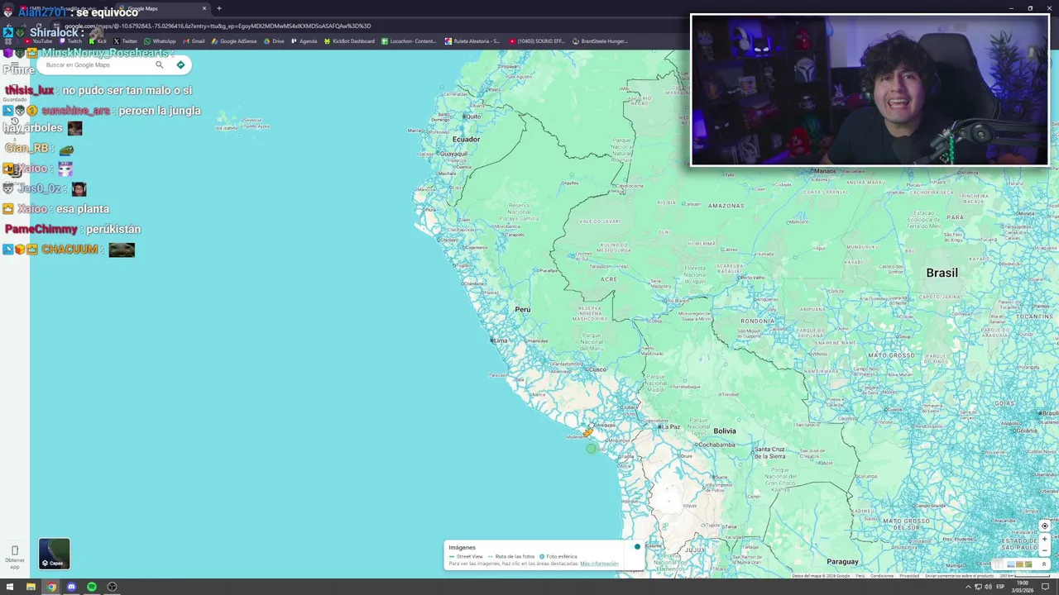Zoom in with the map plus button
This screenshot has width=1059, height=595.
pos(1044,539)
